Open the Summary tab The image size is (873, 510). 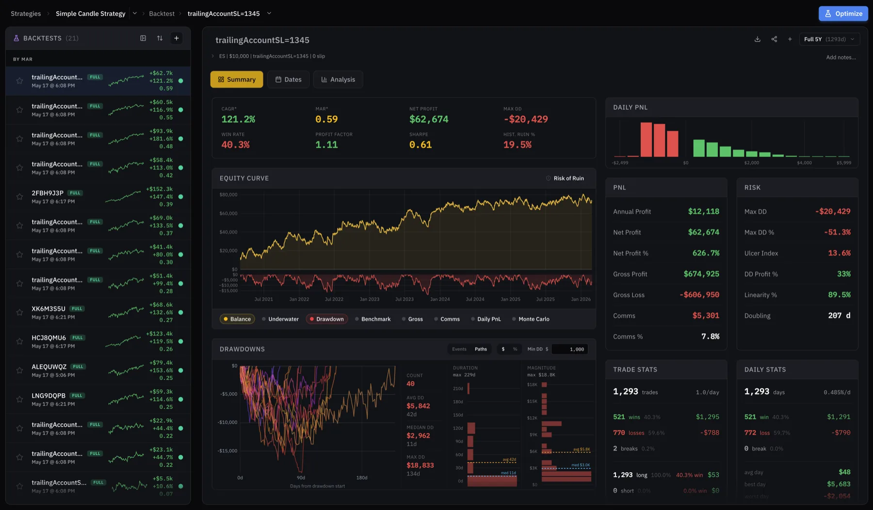click(237, 79)
